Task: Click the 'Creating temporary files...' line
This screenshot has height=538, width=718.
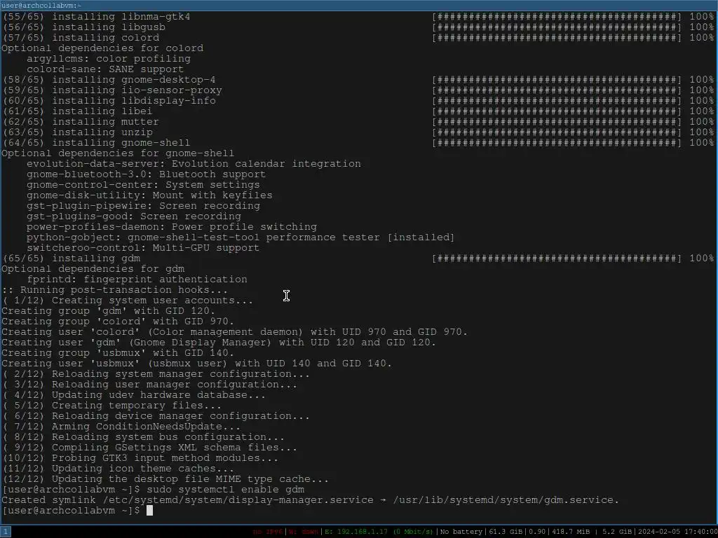Action: [111, 406]
